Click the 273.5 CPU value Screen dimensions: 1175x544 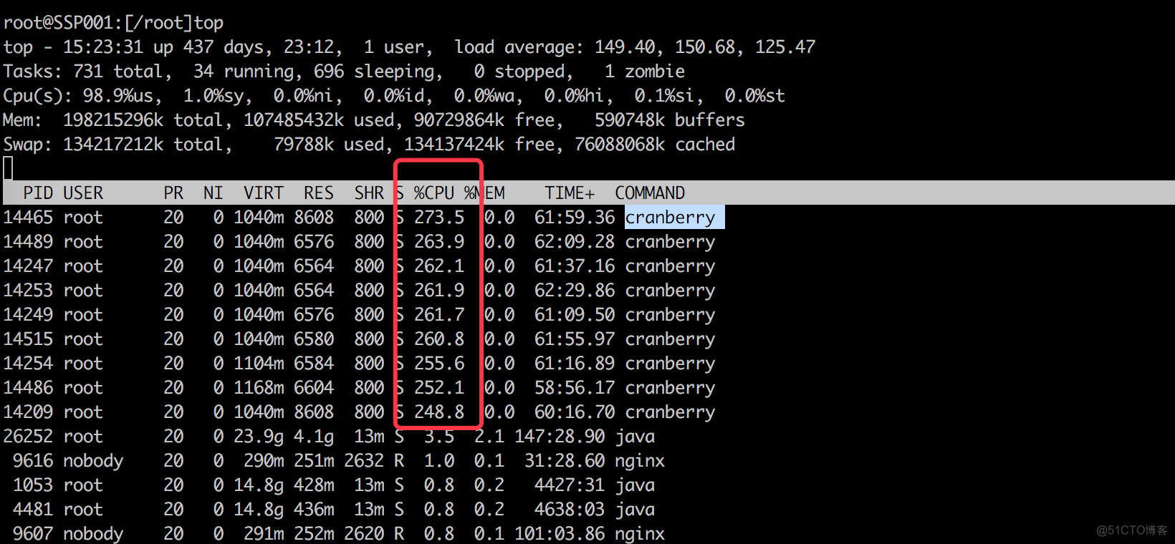[x=439, y=218]
